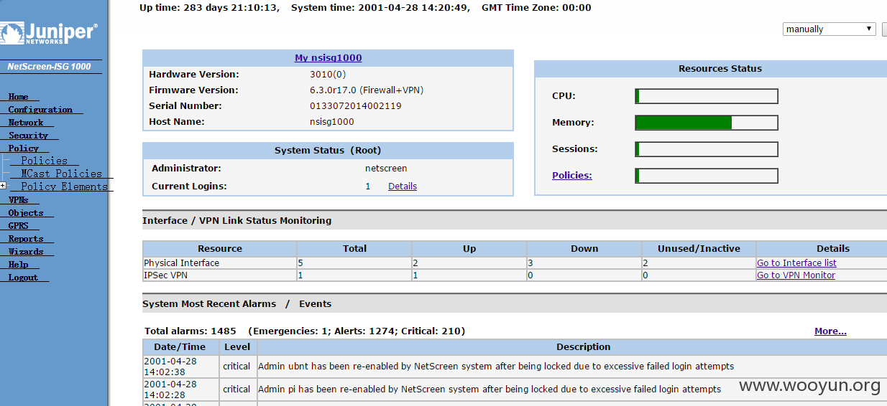The image size is (887, 406).
Task: Click the Total alarms: 1485 text
Action: [190, 331]
